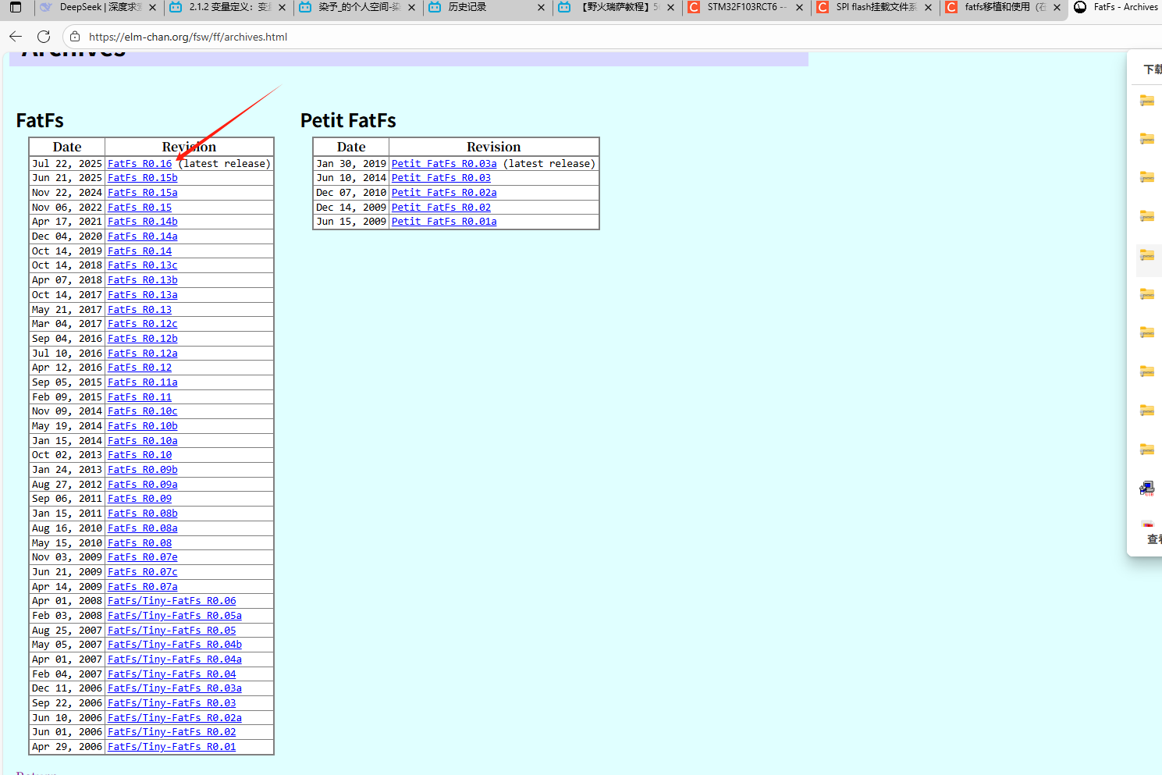The height and width of the screenshot is (775, 1162).
Task: Open the FatFs R0.07a link
Action: point(143,587)
